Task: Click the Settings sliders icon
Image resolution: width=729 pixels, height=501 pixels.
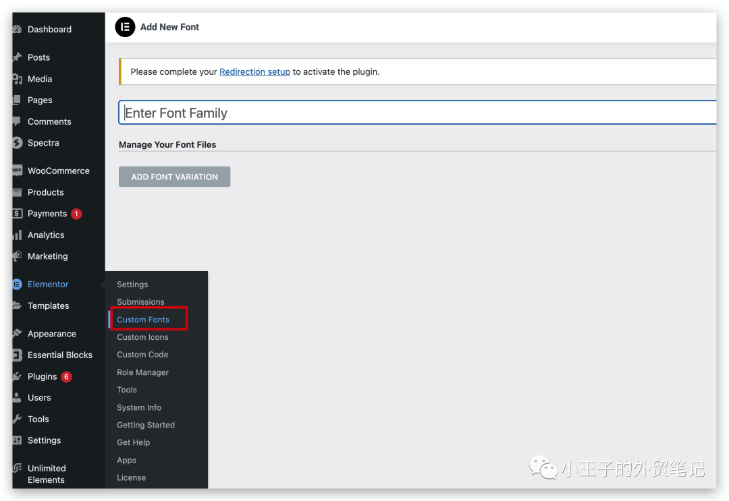Action: [x=17, y=440]
